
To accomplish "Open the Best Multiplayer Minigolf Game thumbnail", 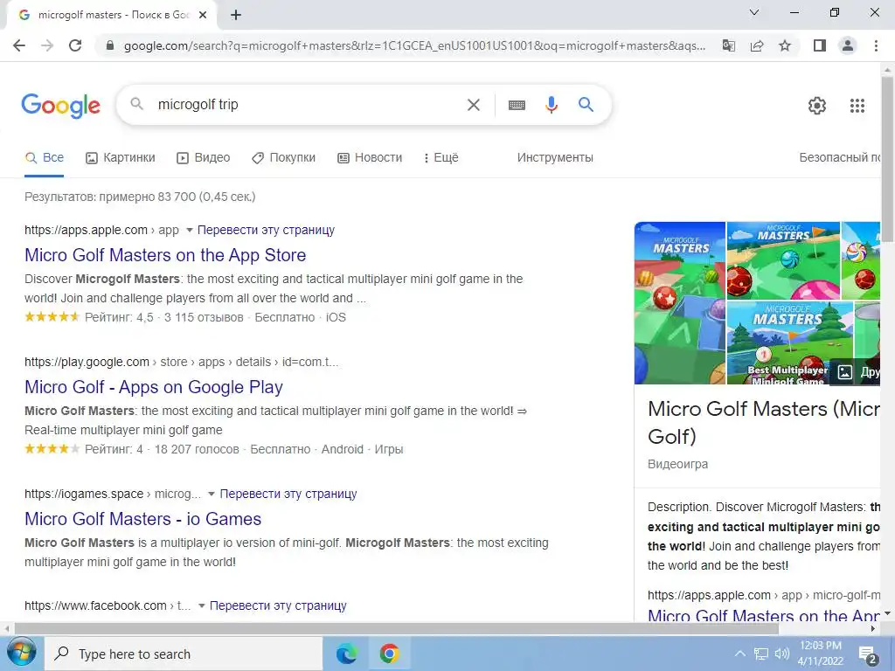I will 790,342.
